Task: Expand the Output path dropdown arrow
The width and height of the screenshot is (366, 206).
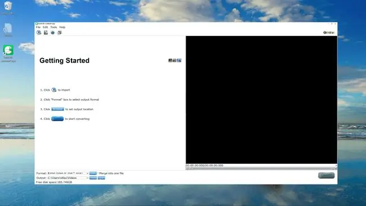Action: [x=87, y=178]
